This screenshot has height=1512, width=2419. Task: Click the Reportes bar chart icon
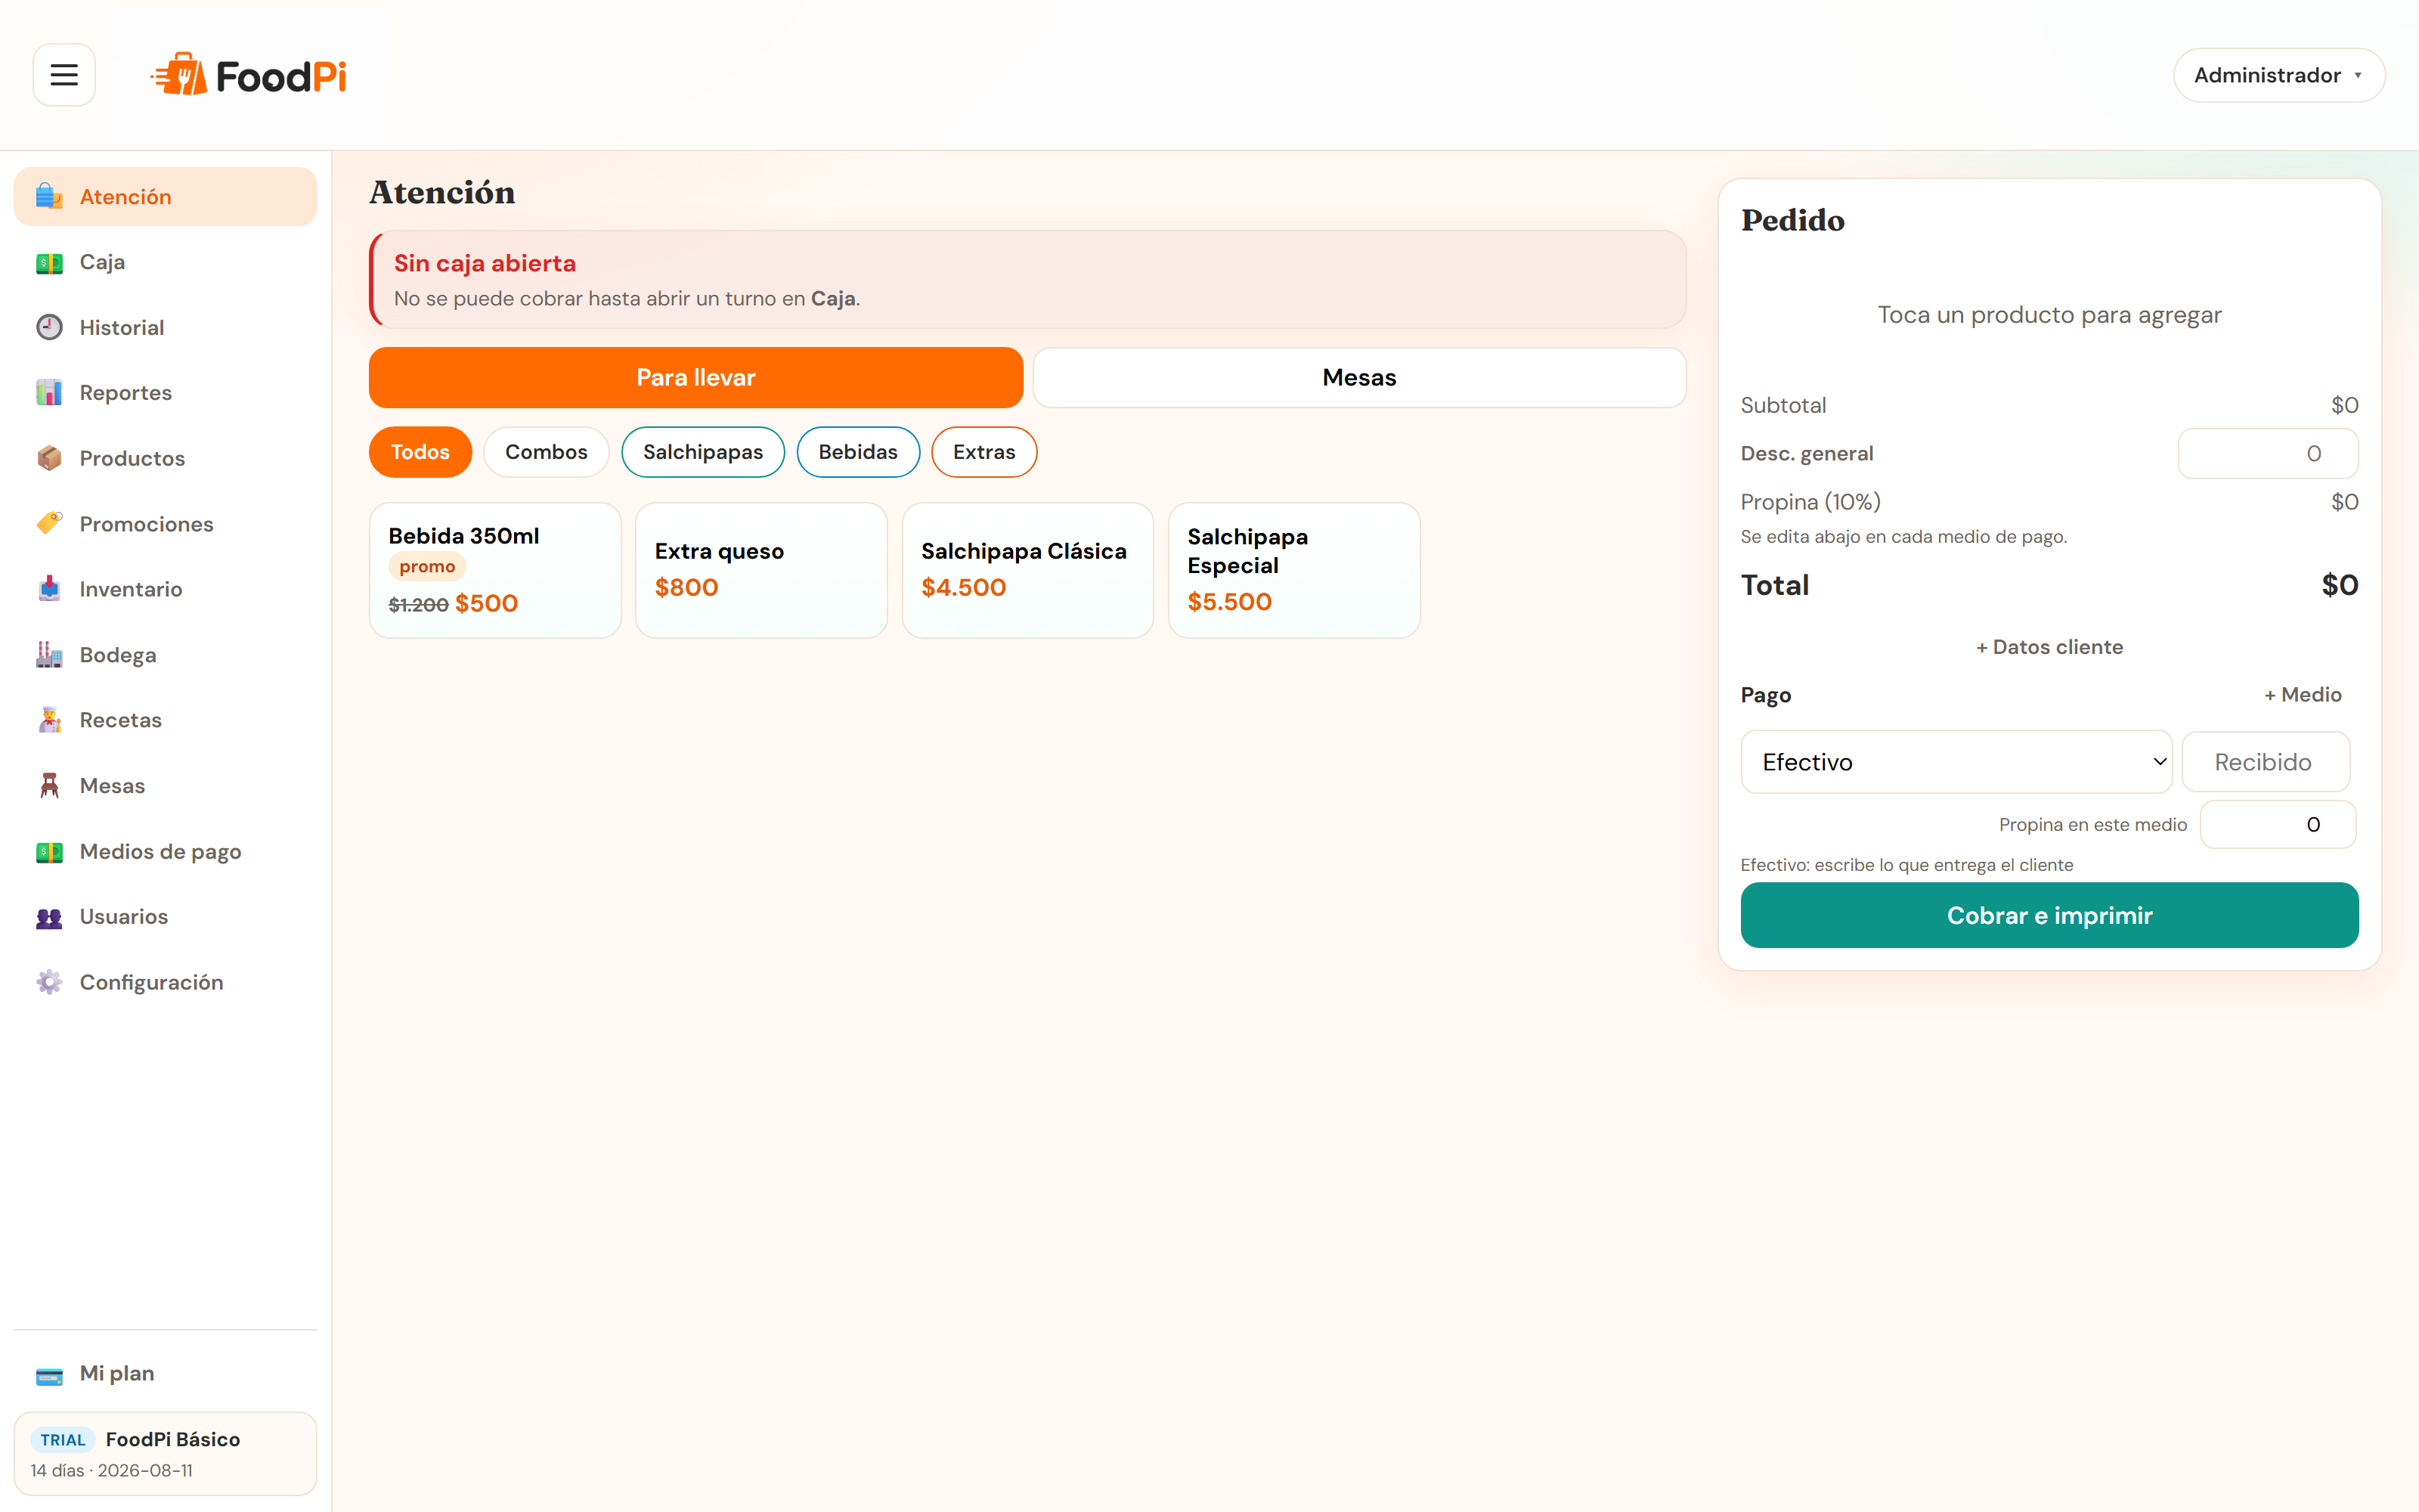click(x=49, y=393)
